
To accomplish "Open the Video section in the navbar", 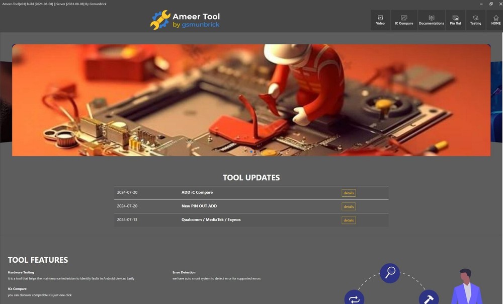I will click(x=380, y=20).
